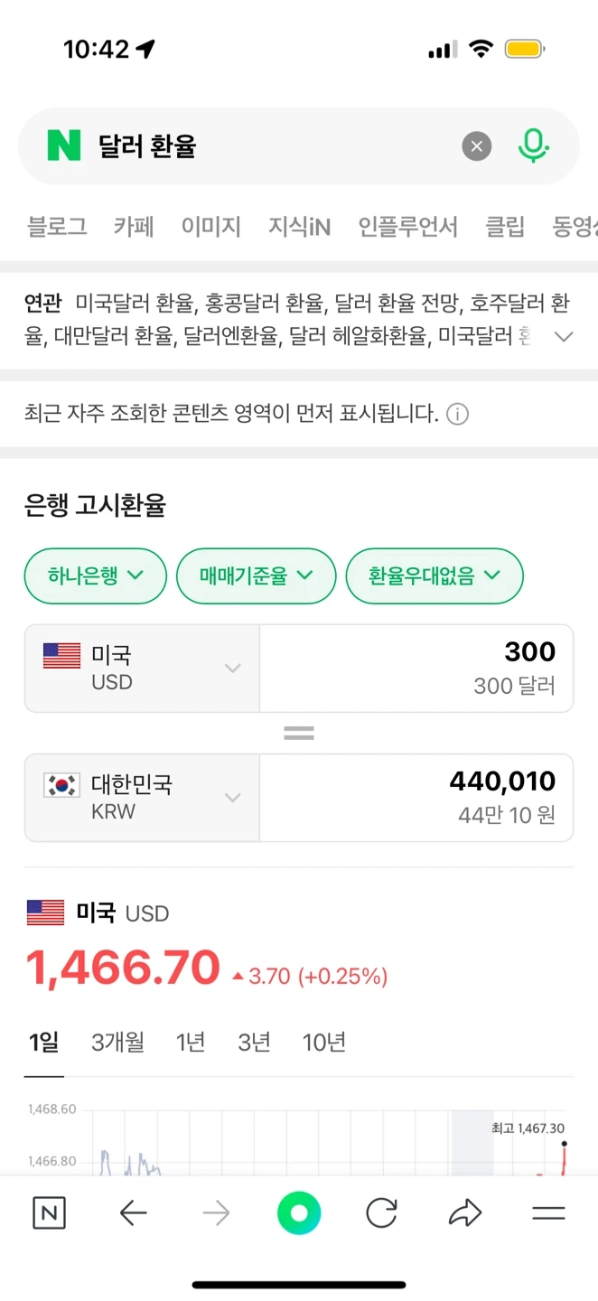Click the US flag icon
Viewport: 598px width, 1301px height.
[x=61, y=657]
